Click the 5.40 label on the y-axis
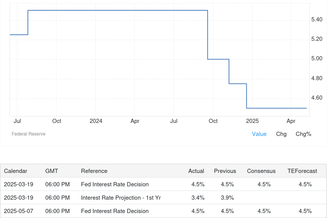 317,19
